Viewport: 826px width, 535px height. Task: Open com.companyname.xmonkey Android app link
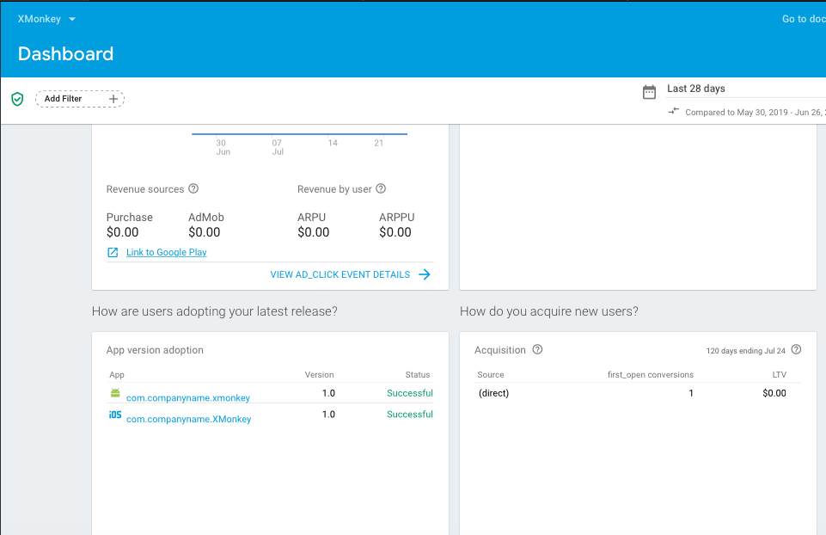(188, 398)
